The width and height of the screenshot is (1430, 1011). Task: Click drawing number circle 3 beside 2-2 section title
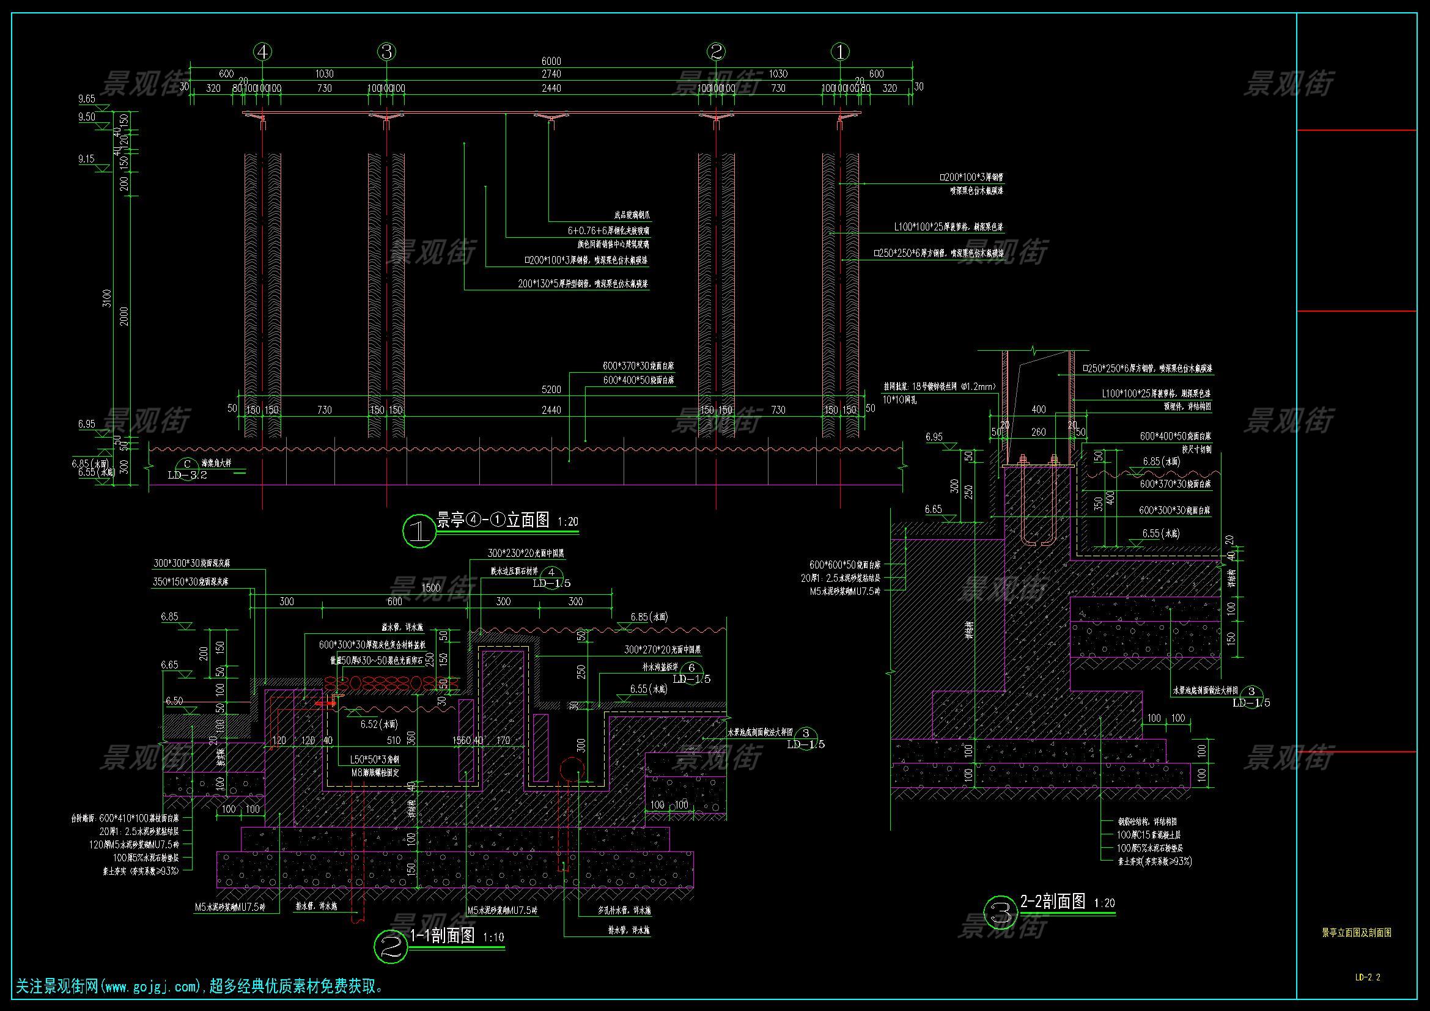(1000, 912)
